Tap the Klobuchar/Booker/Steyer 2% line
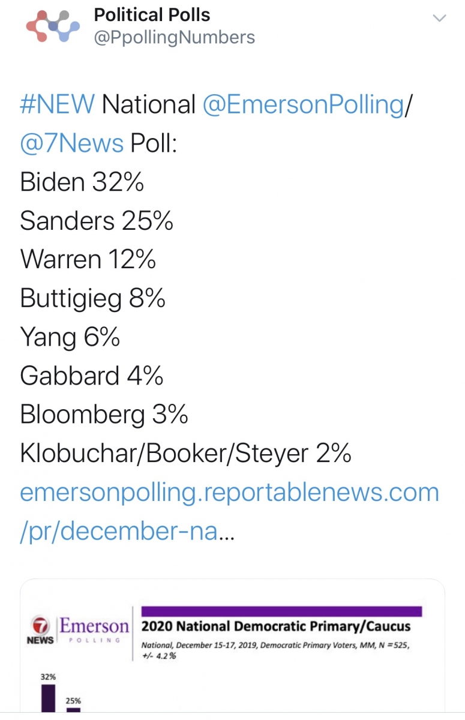The image size is (465, 720). pos(185,454)
